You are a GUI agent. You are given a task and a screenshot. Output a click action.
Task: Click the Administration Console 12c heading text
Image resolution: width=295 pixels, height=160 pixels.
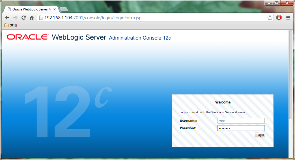[140, 38]
